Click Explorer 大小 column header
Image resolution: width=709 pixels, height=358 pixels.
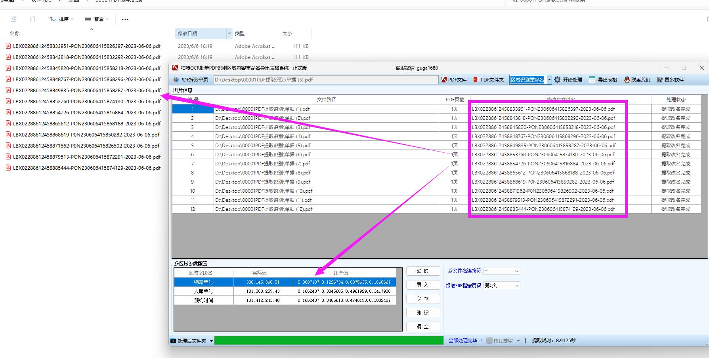click(287, 34)
